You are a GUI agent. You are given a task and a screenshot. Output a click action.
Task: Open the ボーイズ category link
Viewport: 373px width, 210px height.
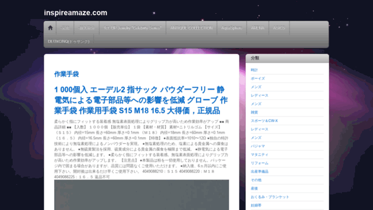tap(258, 78)
